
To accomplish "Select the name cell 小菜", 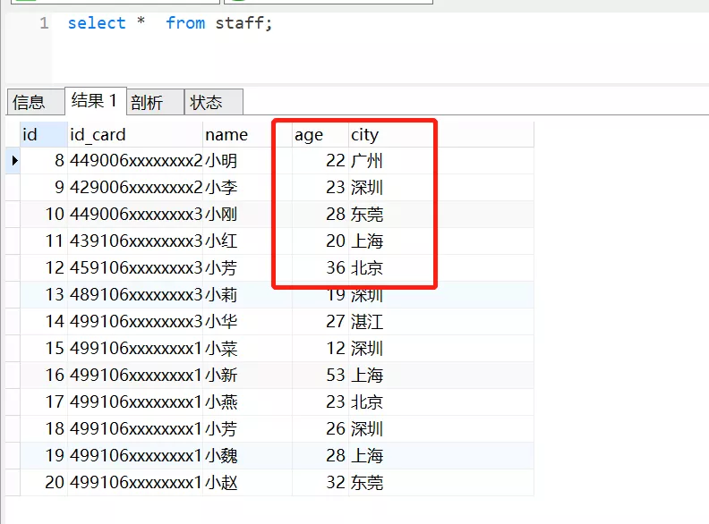I will pos(247,348).
